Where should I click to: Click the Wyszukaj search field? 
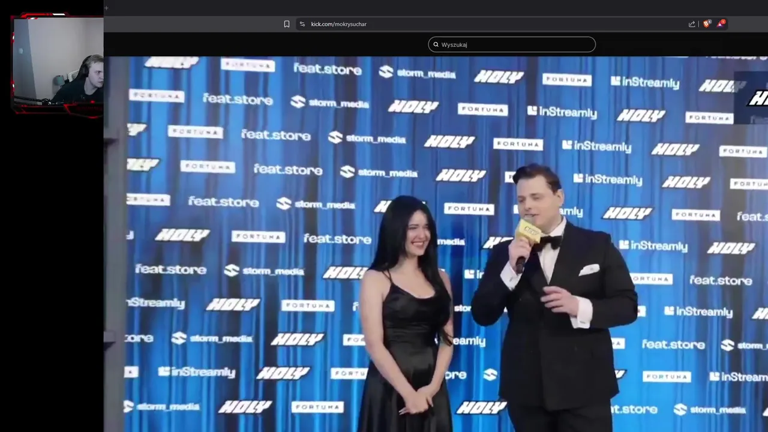(512, 44)
